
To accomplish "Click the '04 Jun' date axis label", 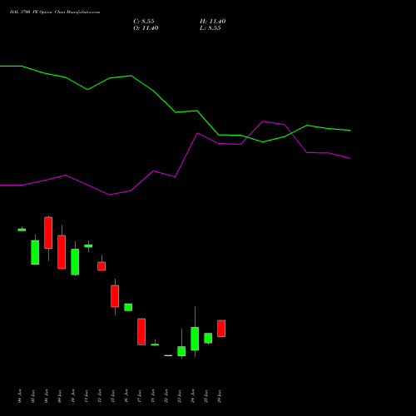I will click(x=19, y=396).
